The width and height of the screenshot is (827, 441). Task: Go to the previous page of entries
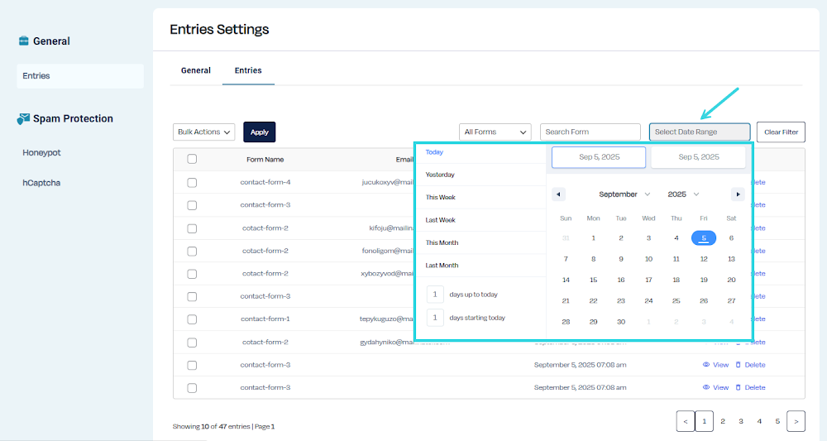pos(685,421)
